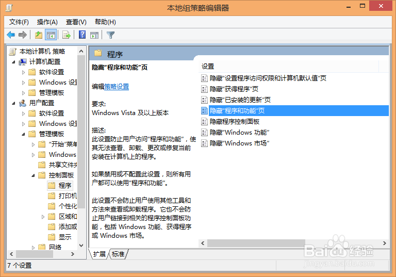Viewport: 396px width, 277px height.
Task: Click the policy icon beside 隐藏"Windows 功能"
Action: (204, 133)
